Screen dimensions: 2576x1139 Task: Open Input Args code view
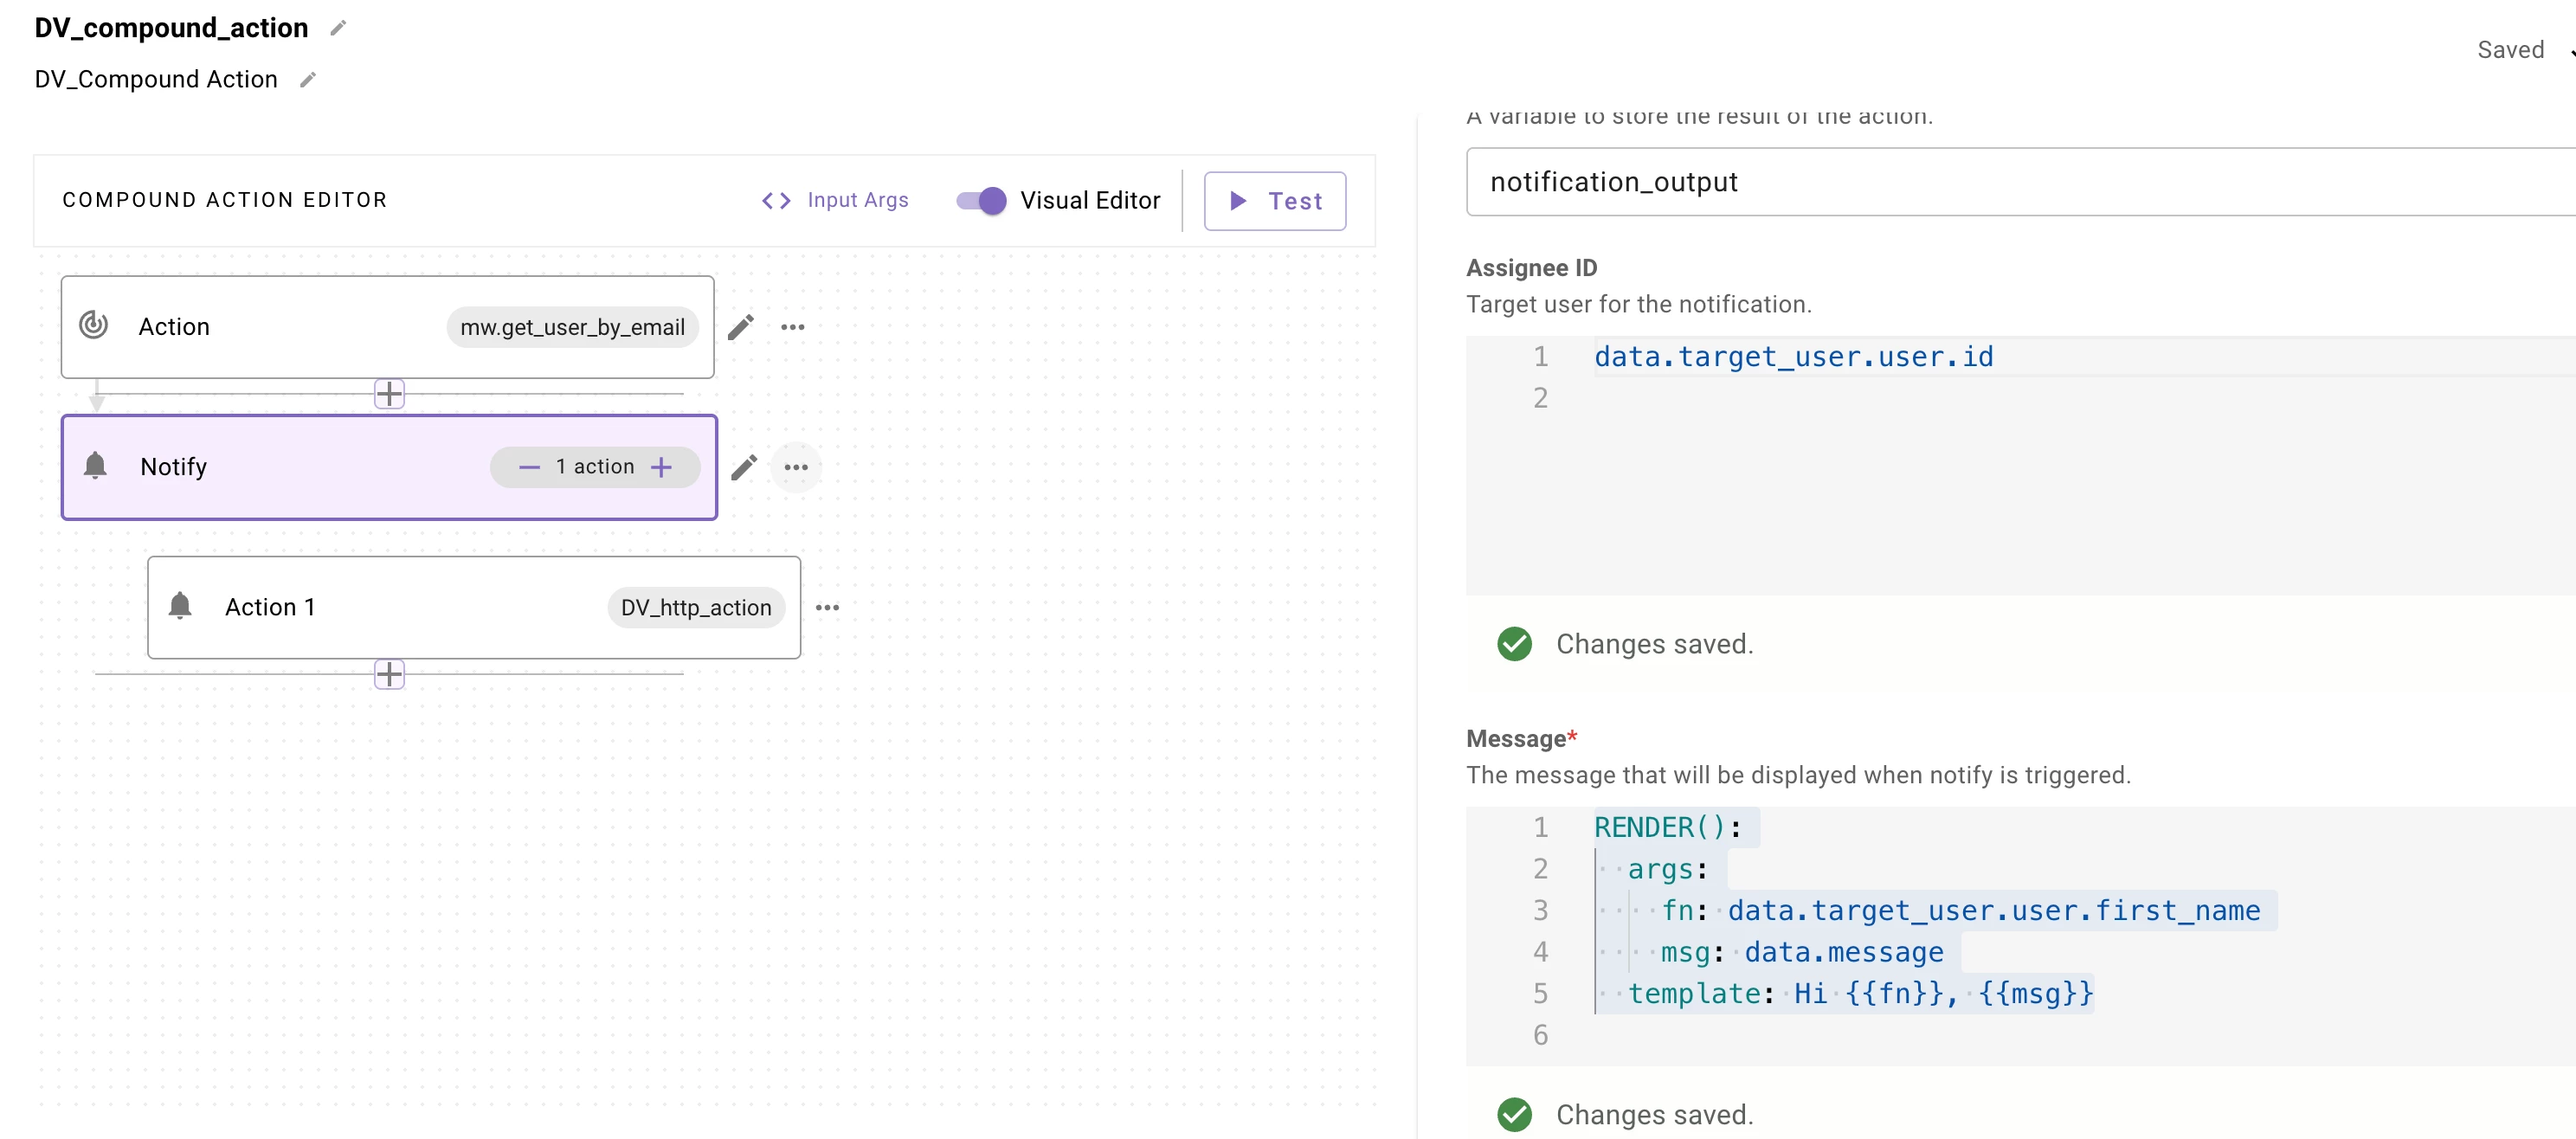point(836,201)
